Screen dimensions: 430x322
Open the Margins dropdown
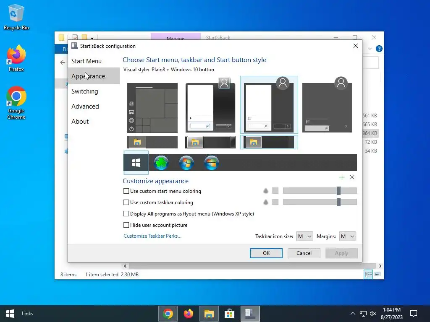click(x=347, y=236)
